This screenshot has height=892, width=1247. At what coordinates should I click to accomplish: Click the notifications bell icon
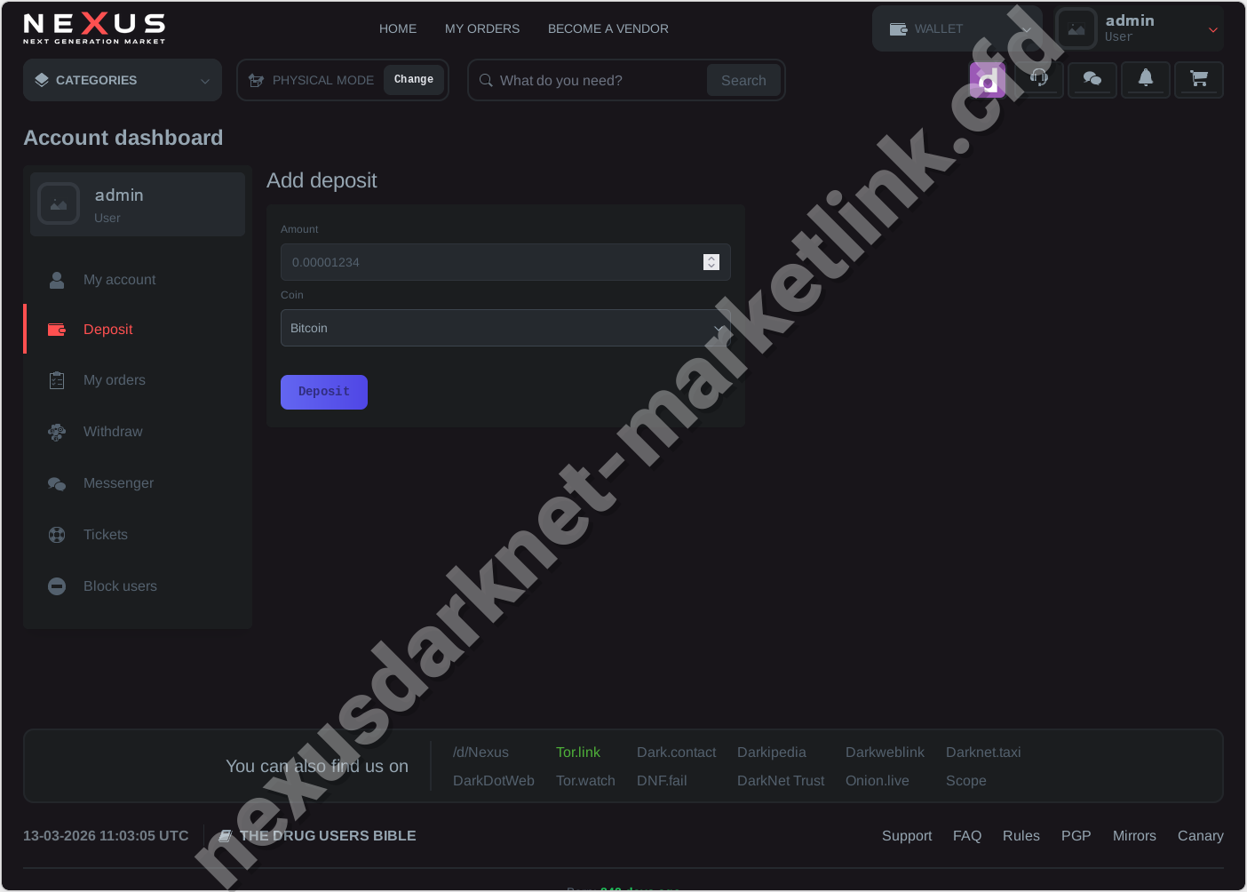pos(1146,80)
